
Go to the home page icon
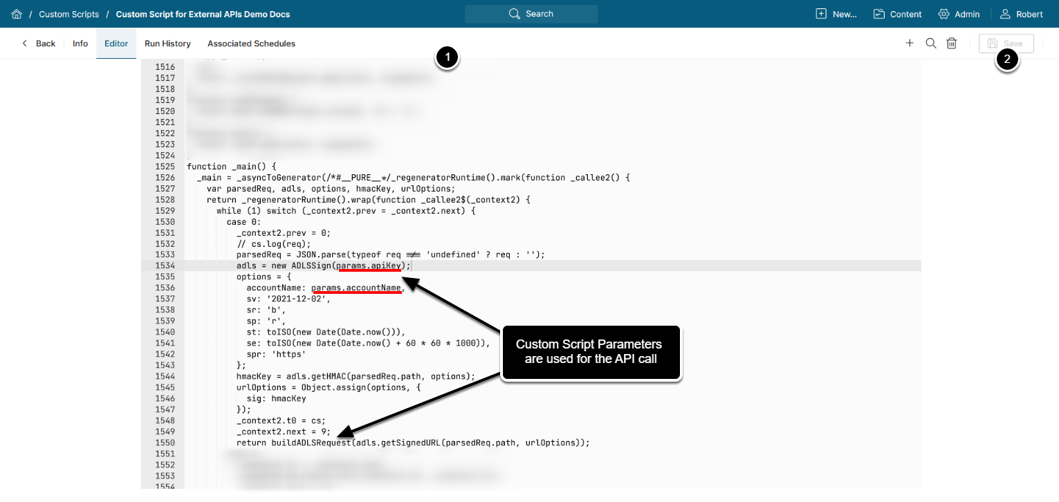(17, 14)
